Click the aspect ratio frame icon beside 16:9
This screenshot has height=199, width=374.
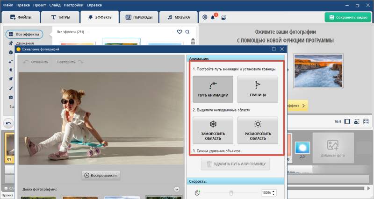[347, 121]
